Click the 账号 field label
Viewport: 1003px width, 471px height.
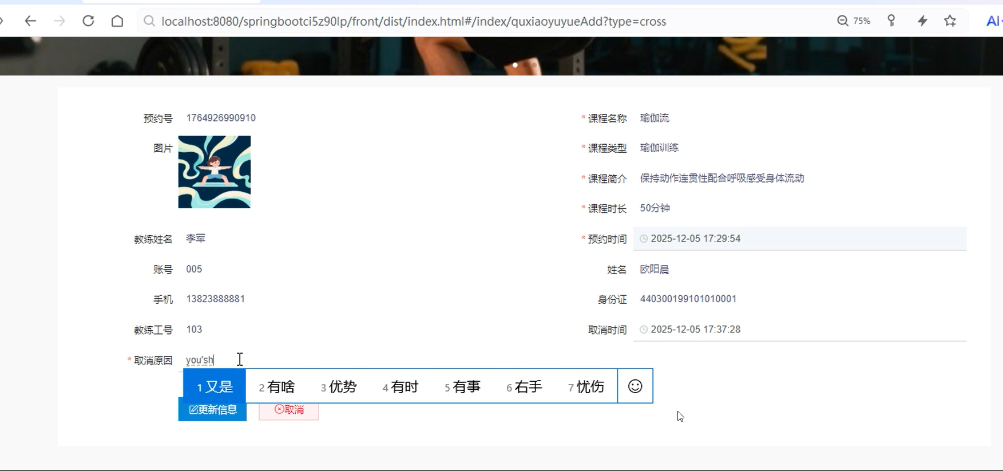(163, 270)
